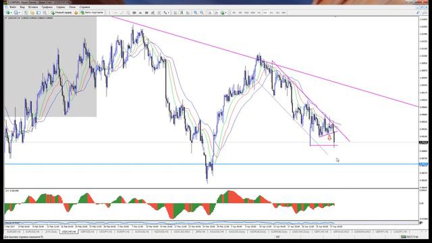The height and width of the screenshot is (243, 432).
Task: Open the Файл menu
Action: click(x=13, y=7)
